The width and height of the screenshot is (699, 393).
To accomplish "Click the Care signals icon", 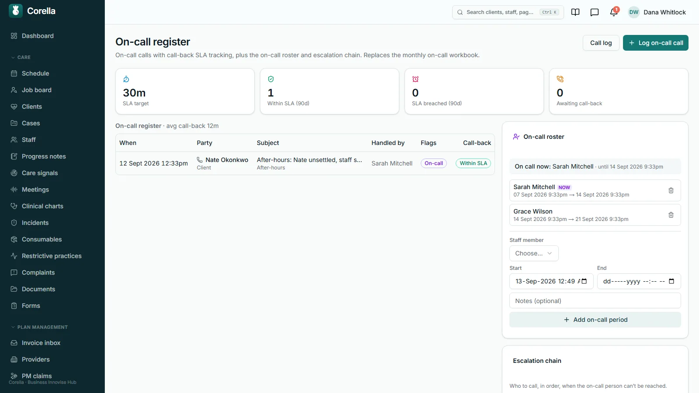I will (x=14, y=173).
